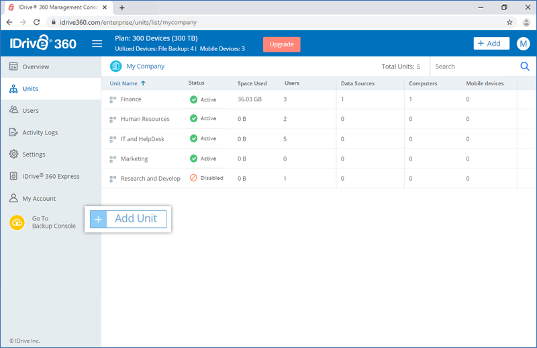This screenshot has width=537, height=348.
Task: Click the Add Unit button
Action: tap(128, 219)
